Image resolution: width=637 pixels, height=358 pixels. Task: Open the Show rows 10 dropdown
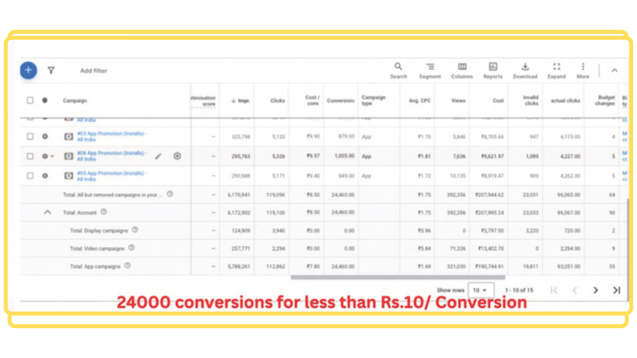[481, 290]
